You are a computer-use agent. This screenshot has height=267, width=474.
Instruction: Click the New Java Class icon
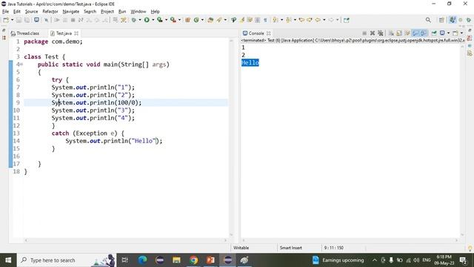point(196,20)
